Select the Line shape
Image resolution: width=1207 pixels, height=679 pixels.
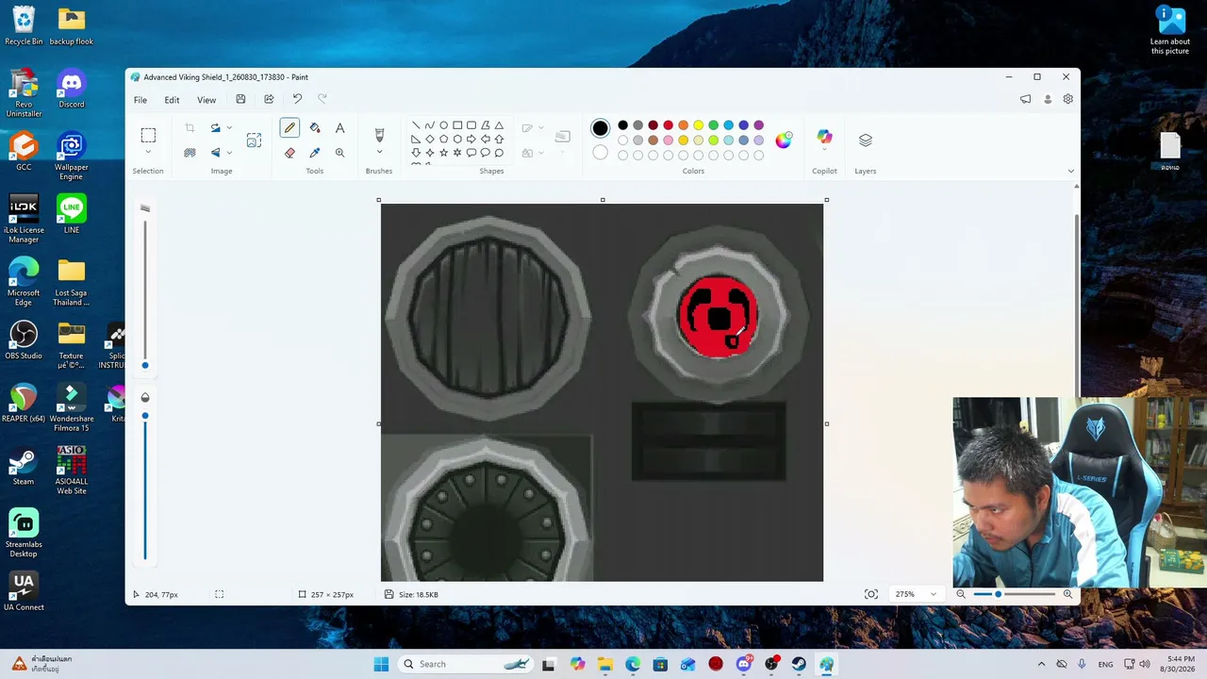tap(416, 125)
